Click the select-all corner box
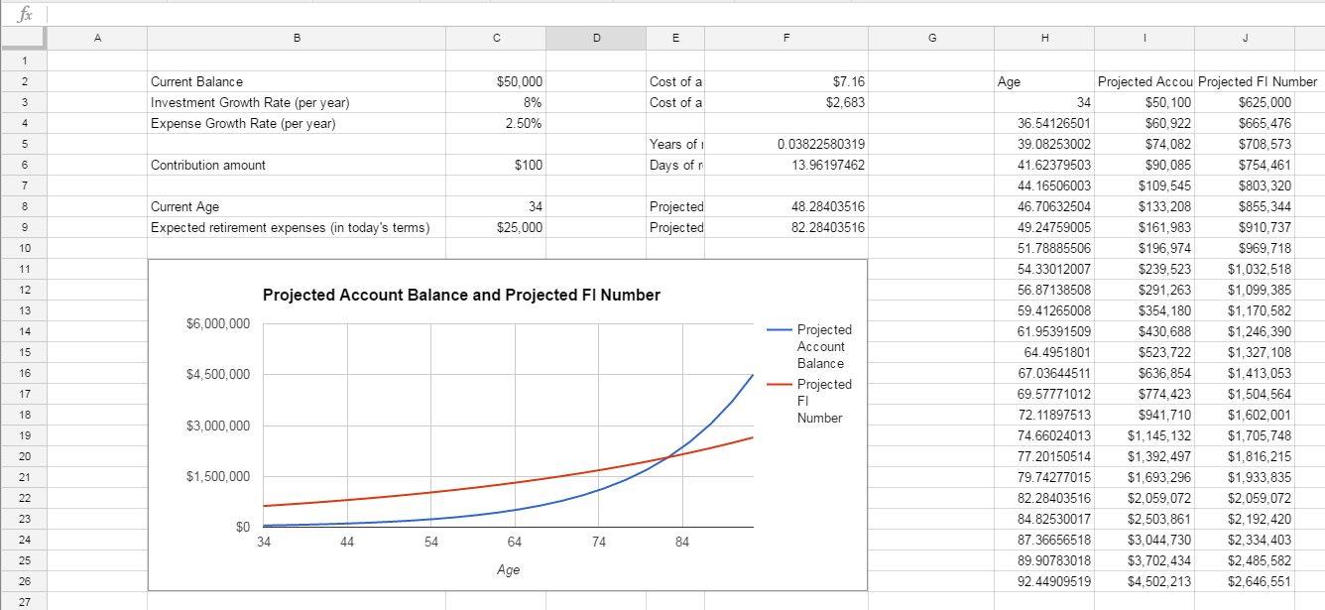1325x610 pixels. pos(23,38)
